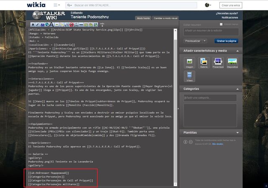This screenshot has width=268, height=188.
Task: Click '==Interacciones==' heading text
Action: pos(41,79)
